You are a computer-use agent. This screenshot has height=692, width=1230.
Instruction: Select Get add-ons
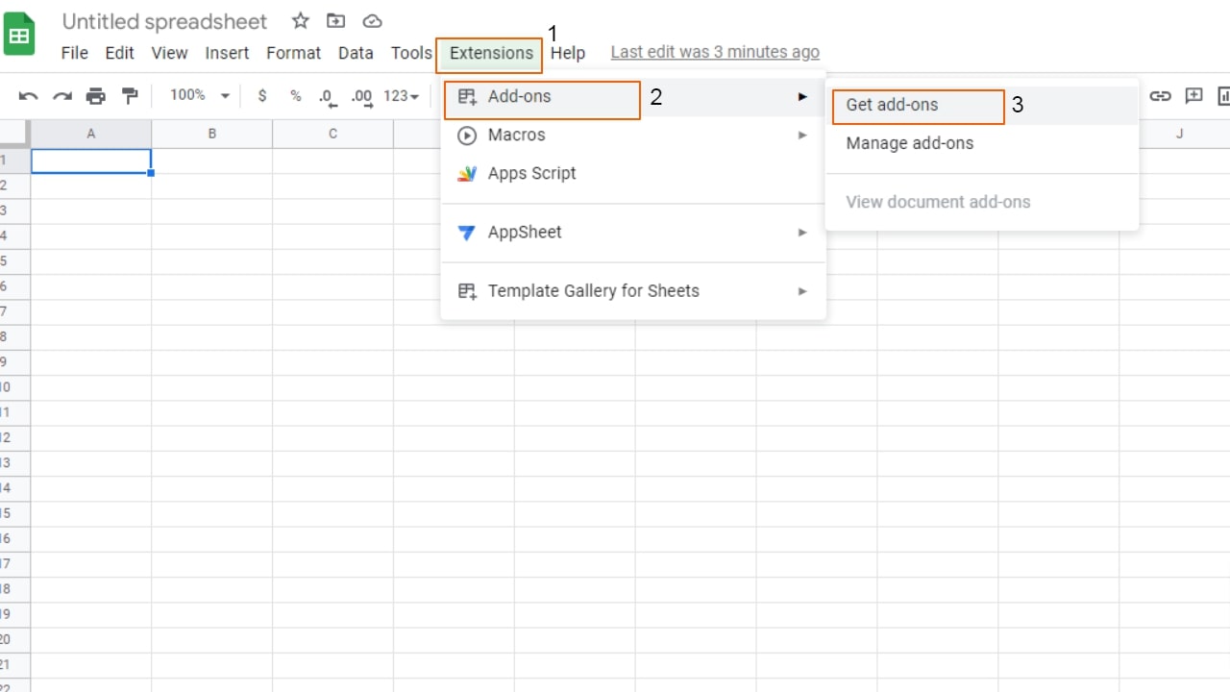point(982,106)
